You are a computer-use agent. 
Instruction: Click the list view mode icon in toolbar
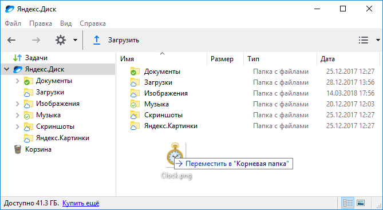pos(364,40)
